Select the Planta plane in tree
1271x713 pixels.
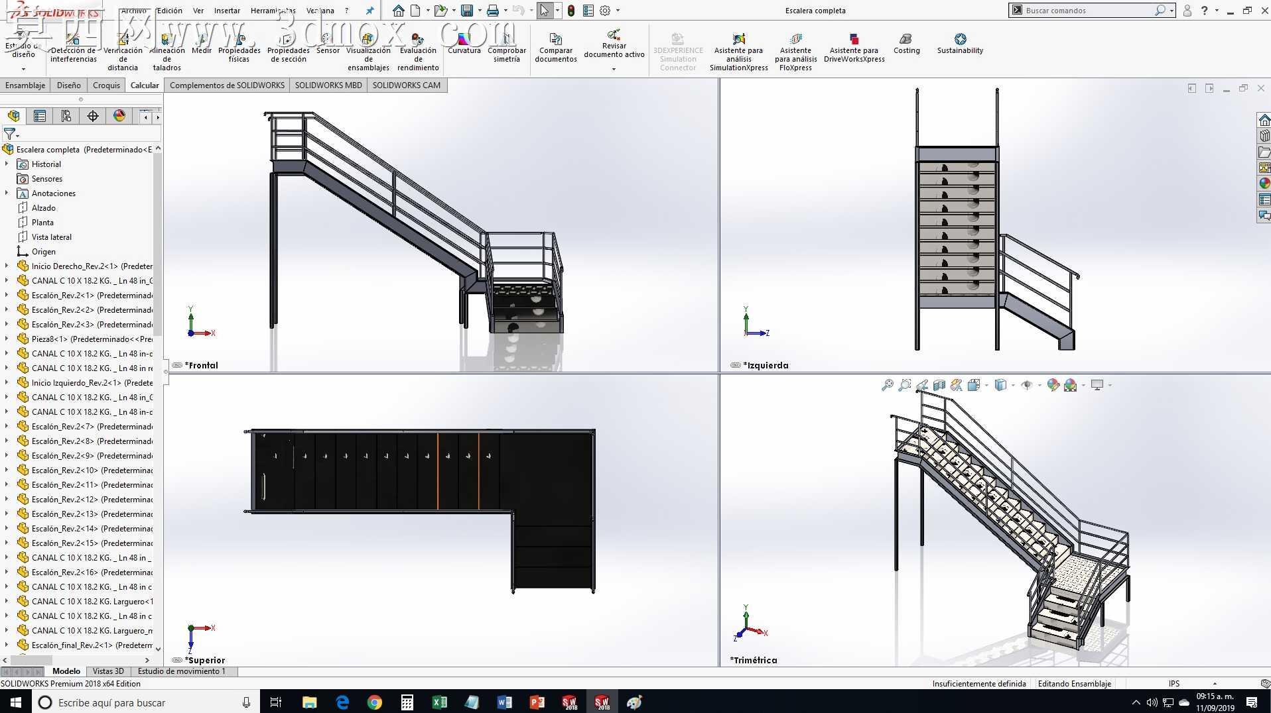[36, 223]
